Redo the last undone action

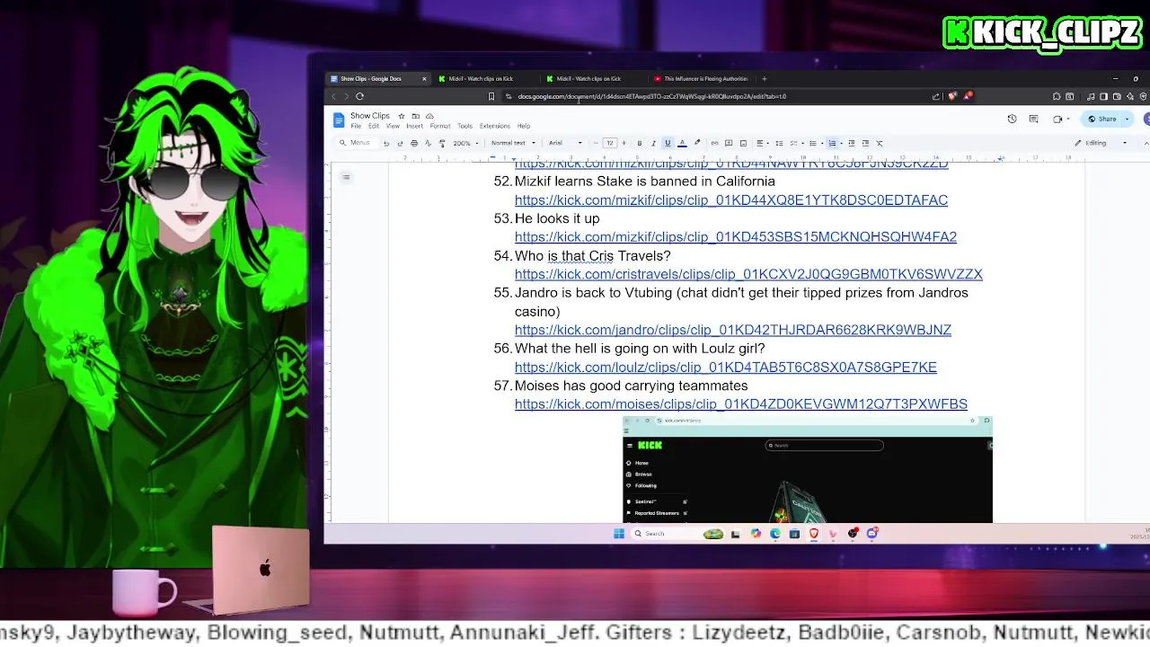coord(400,143)
